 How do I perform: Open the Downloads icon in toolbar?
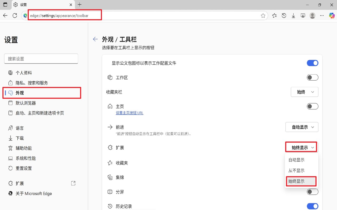click(293, 15)
